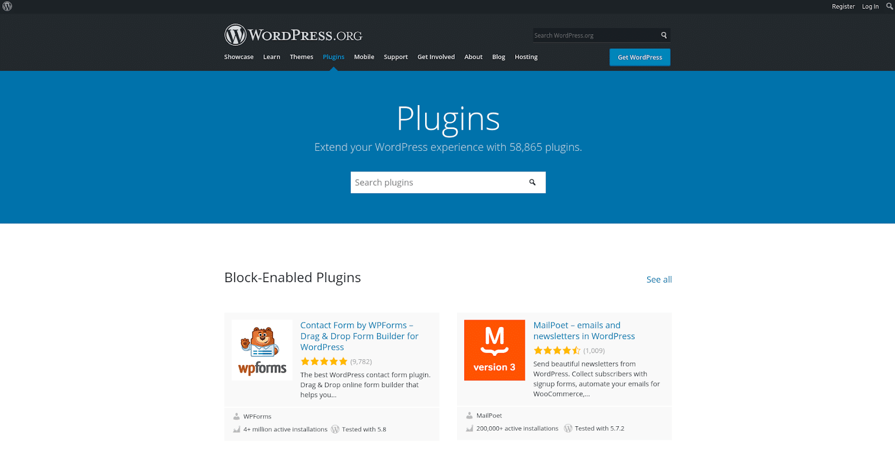Open the MailPoet version 3 logo thumbnail

click(x=494, y=350)
